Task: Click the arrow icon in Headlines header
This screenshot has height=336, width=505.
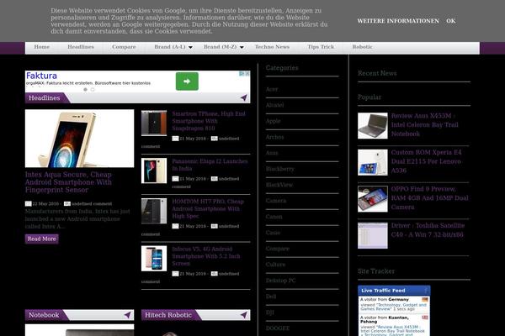Action: [x=244, y=97]
